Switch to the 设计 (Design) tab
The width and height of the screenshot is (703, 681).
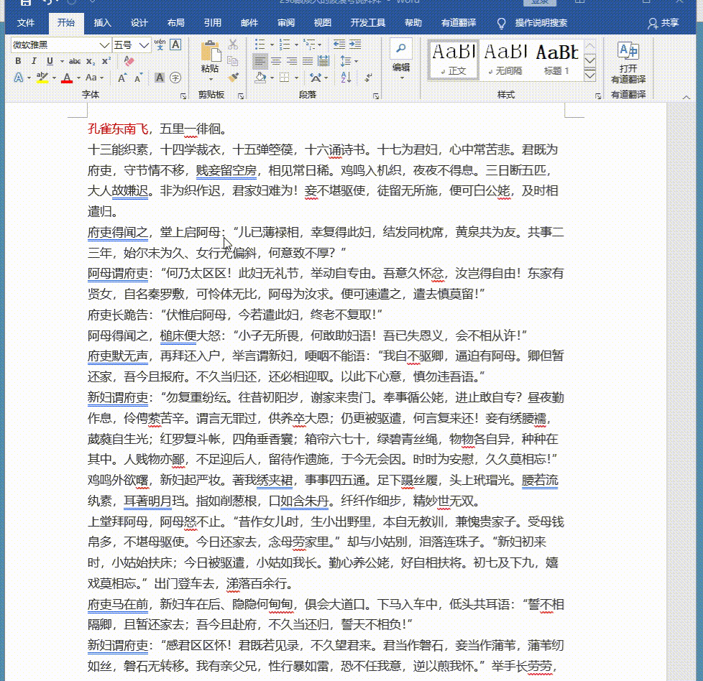(139, 23)
